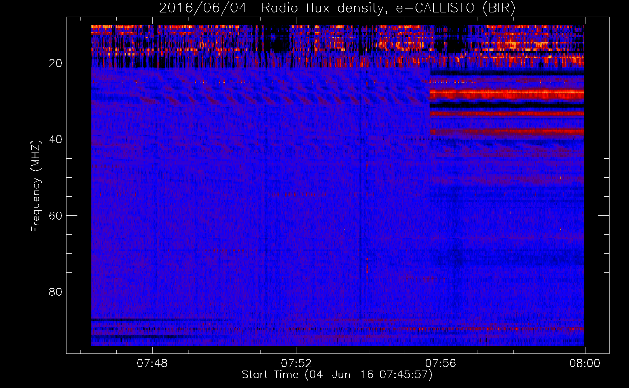Image resolution: width=629 pixels, height=388 pixels.
Task: Click the "Start Time (04-Jun-16 07:45:57)" label
Action: coord(337,374)
